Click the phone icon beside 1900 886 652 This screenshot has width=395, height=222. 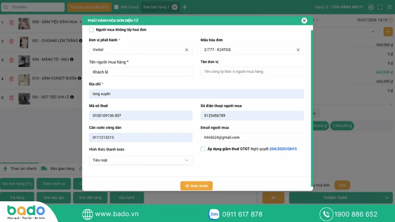click(326, 214)
